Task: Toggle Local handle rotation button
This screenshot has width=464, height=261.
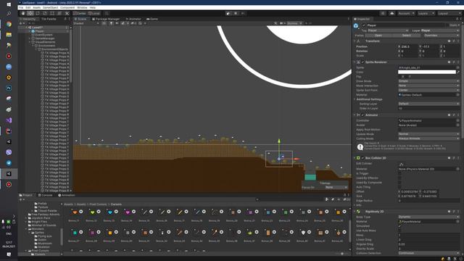Action: (94, 13)
